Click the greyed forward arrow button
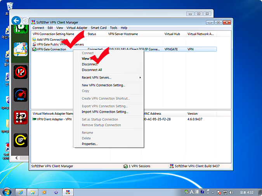 [25, 21]
